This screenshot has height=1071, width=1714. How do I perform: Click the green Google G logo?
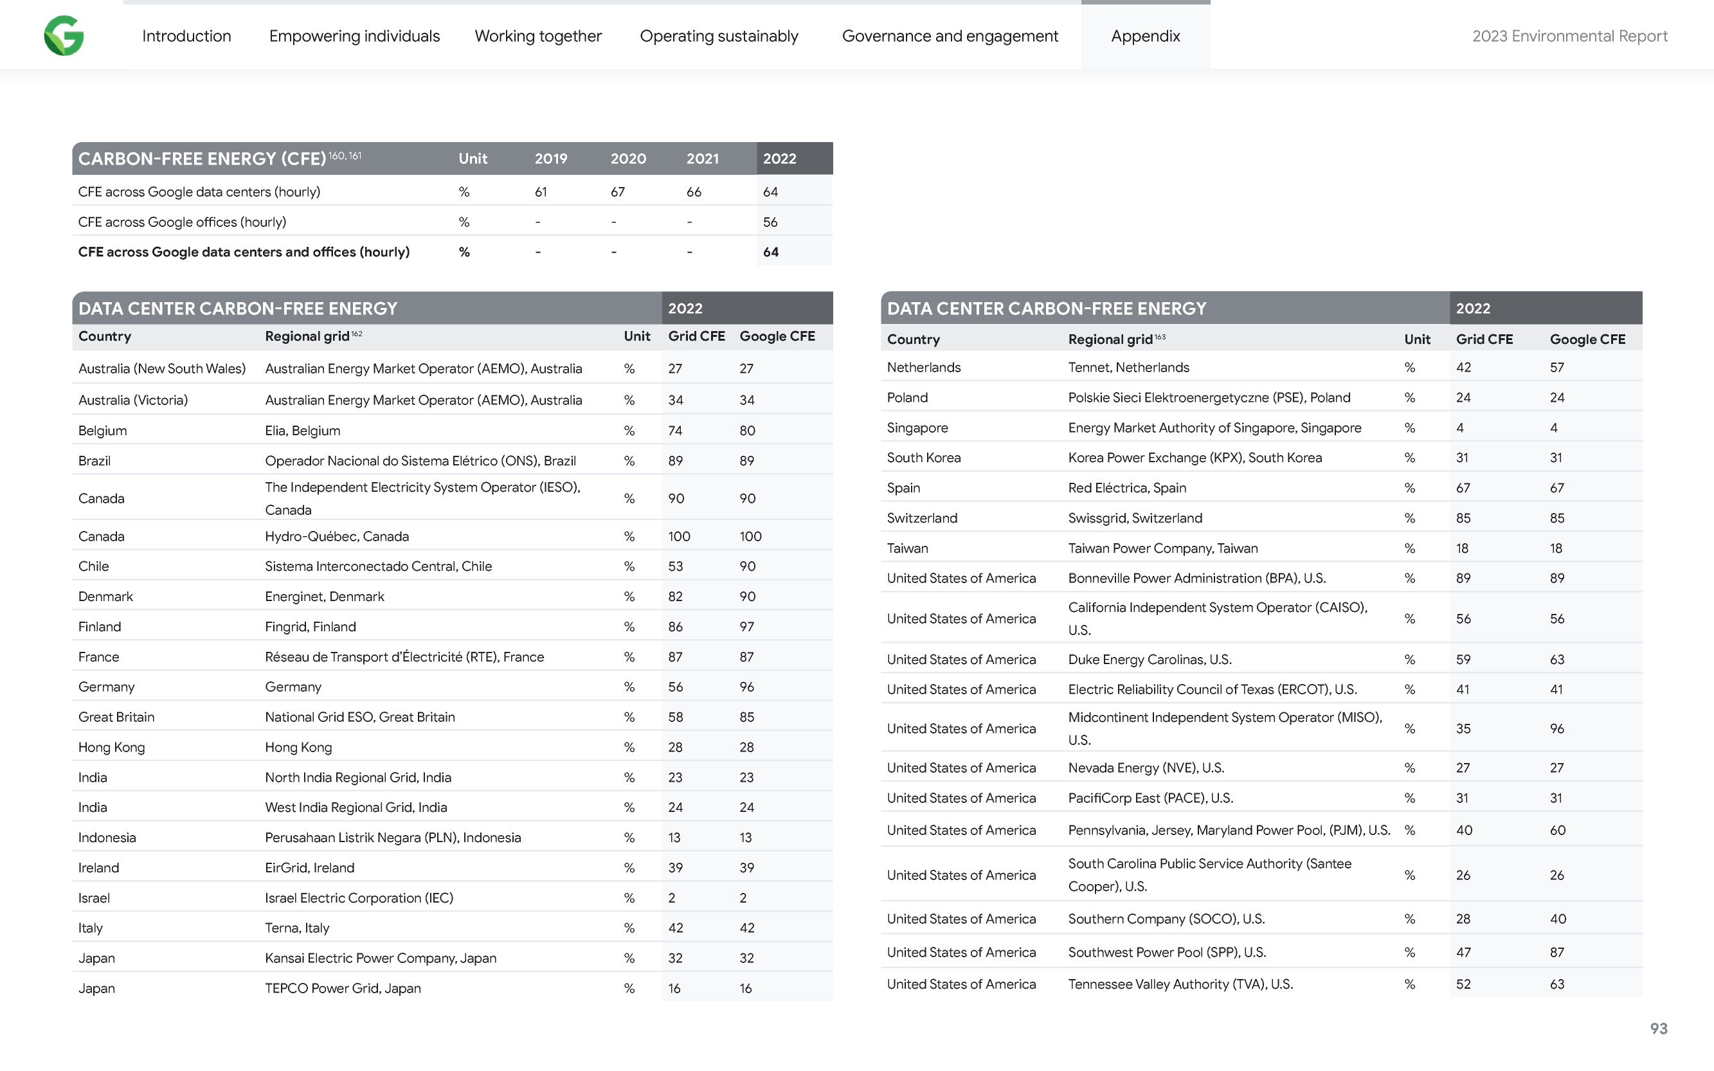coord(64,35)
